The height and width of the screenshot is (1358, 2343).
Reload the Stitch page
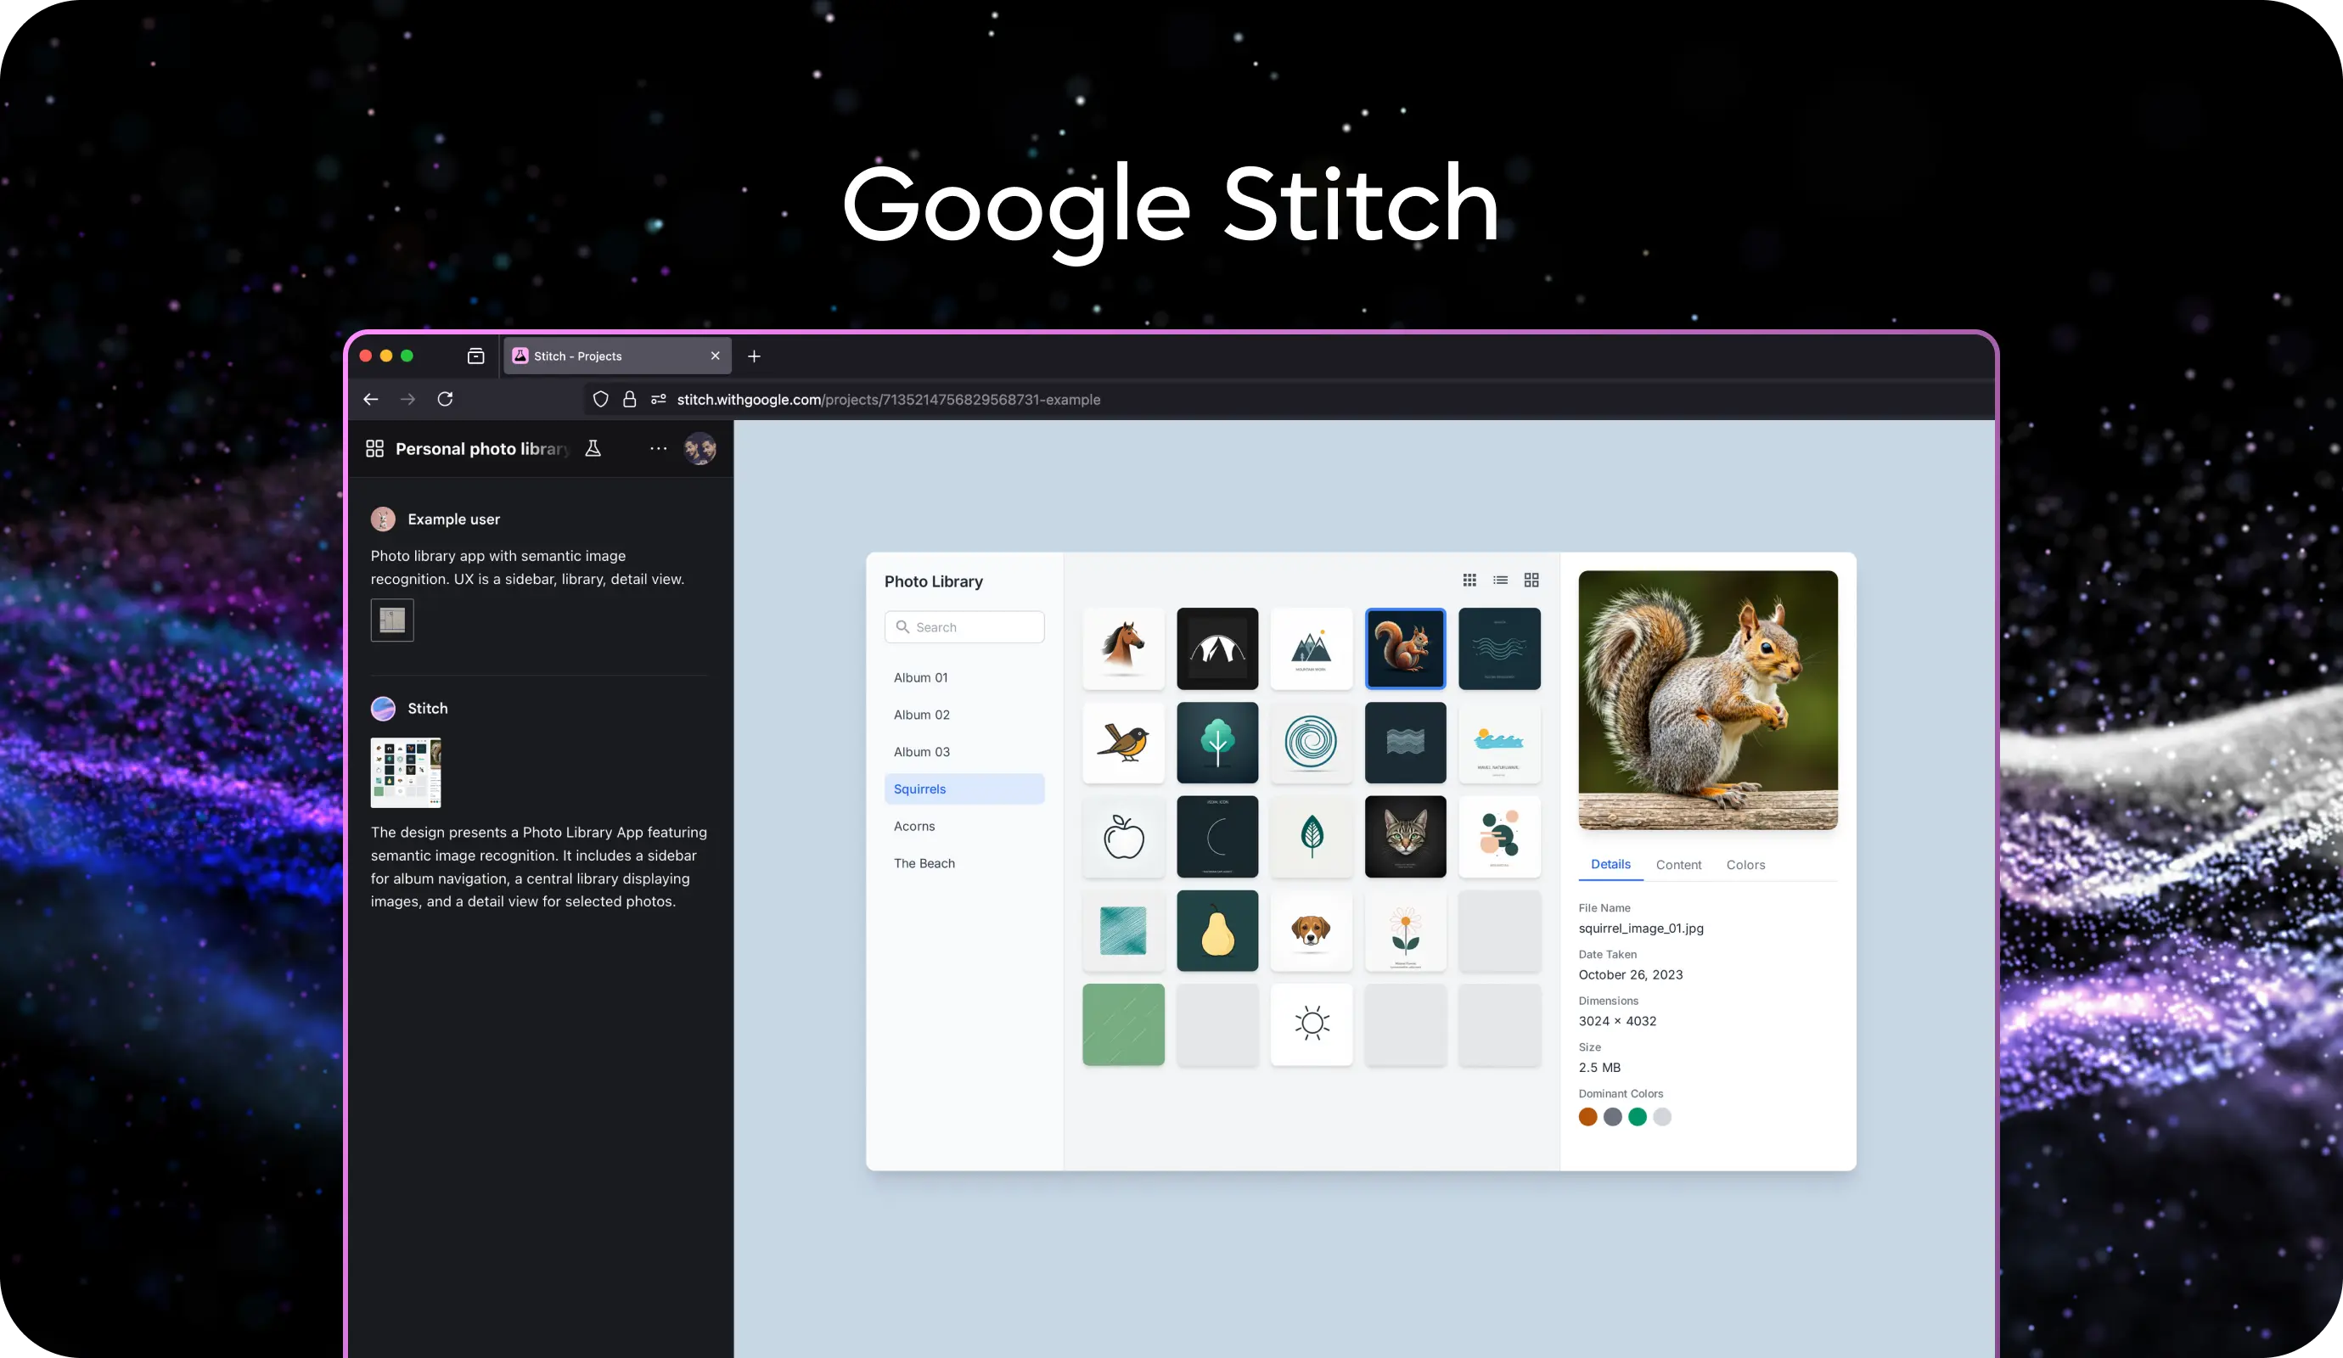446,400
